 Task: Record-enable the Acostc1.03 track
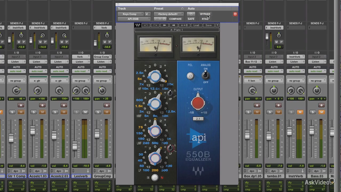(42, 105)
